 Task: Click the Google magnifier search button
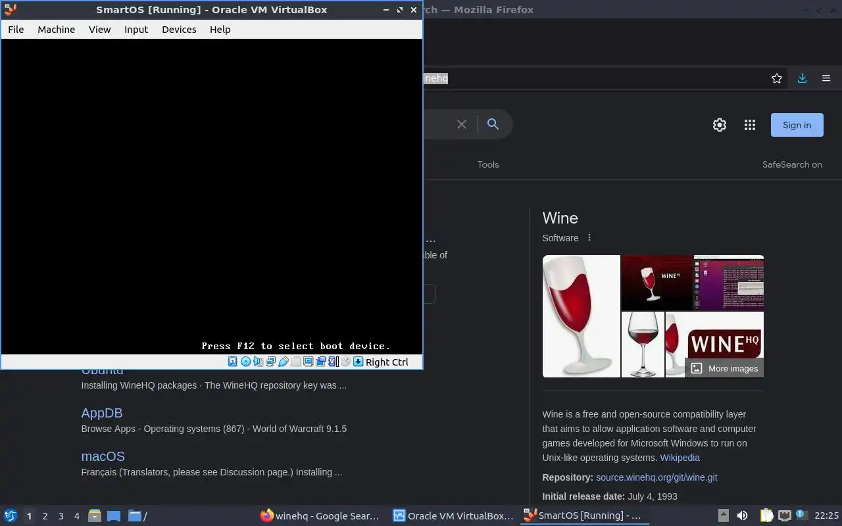click(x=493, y=124)
